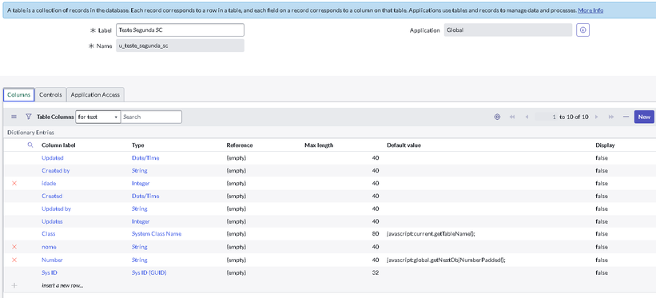Click the list personalize target icon
656x298 pixels.
pyautogui.click(x=497, y=117)
